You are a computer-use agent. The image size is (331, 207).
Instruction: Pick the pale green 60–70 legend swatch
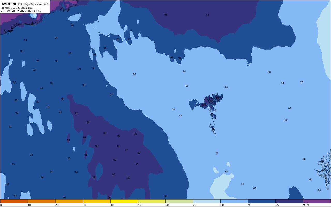179,201
